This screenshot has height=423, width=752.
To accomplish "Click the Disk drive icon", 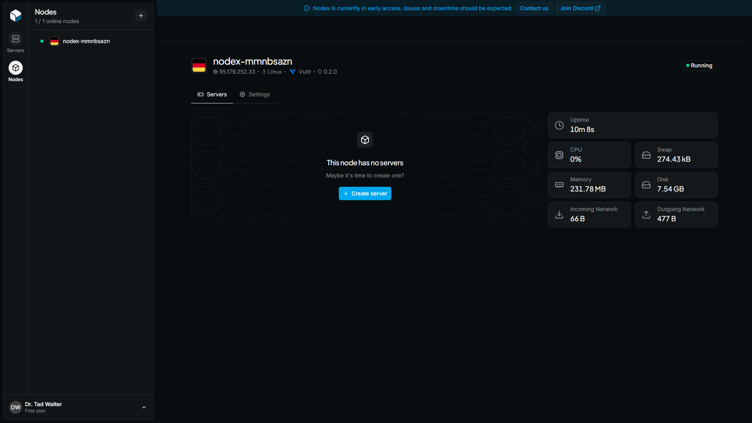I will click(x=646, y=185).
